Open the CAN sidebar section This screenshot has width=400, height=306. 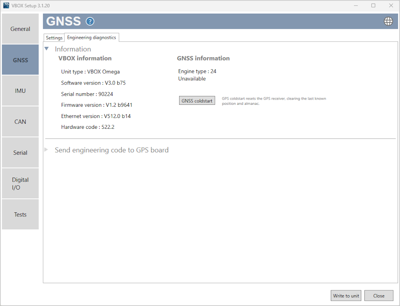[x=20, y=122]
